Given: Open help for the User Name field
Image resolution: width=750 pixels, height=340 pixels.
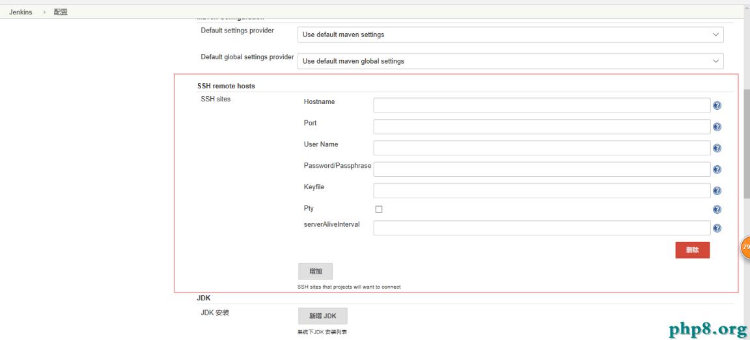Looking at the screenshot, I should (x=717, y=148).
